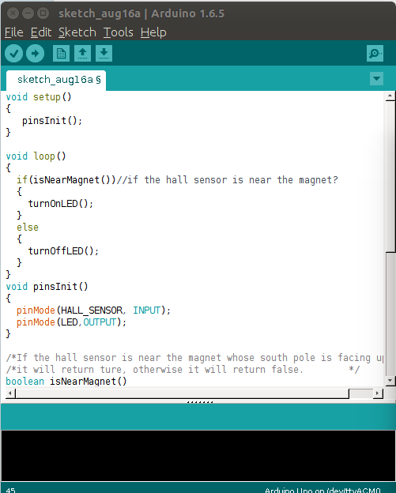Image resolution: width=396 pixels, height=493 pixels.
Task: Click 'boolean isNearMagnet()' line
Action: click(66, 382)
